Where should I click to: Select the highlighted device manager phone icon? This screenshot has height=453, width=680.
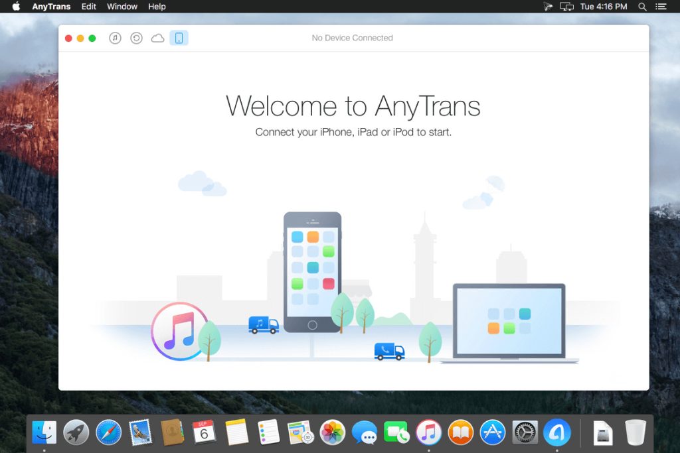[179, 38]
